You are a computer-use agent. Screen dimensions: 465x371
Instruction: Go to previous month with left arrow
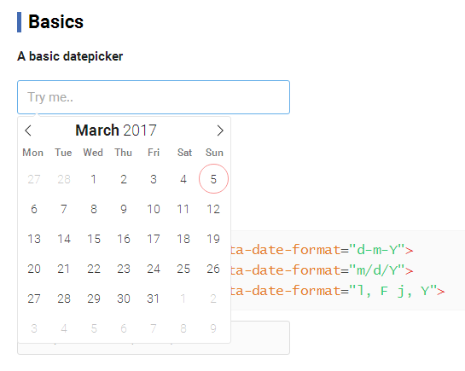coord(28,130)
